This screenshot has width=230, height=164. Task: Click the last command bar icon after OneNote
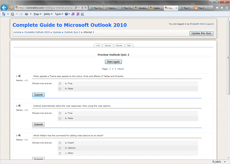[x=82, y=14]
